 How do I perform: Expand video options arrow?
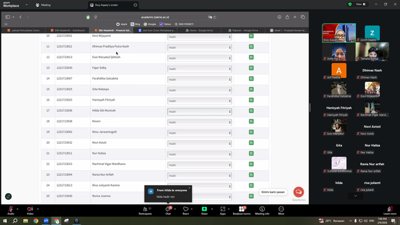click(37, 209)
